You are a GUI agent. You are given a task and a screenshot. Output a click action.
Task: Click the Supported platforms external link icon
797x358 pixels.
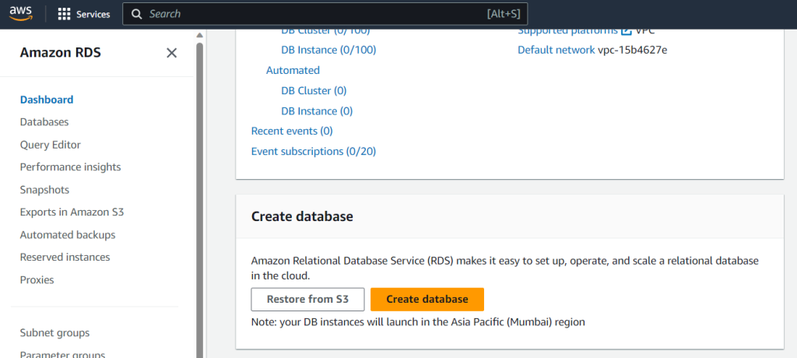[626, 30]
